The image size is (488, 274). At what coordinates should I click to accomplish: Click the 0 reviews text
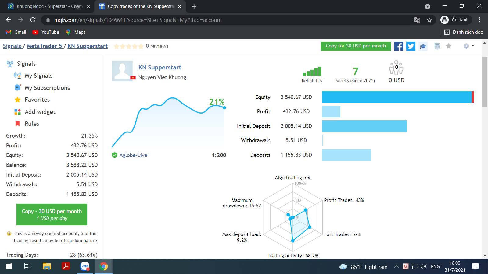(157, 46)
